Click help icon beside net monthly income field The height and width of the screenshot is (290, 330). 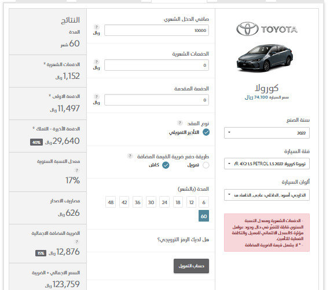(96, 27)
